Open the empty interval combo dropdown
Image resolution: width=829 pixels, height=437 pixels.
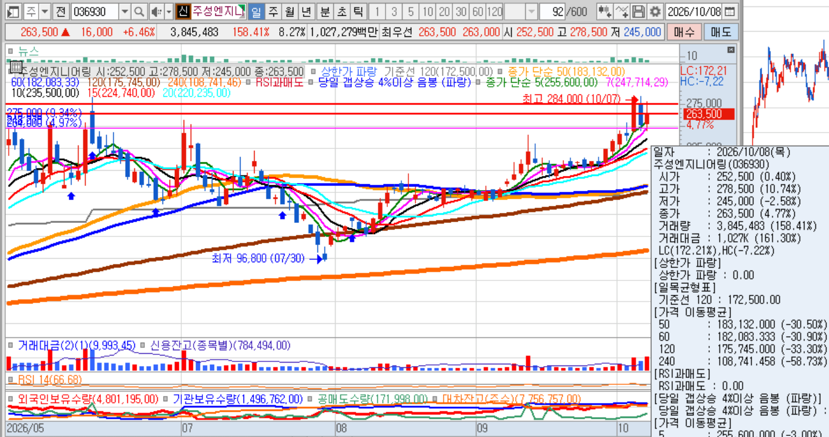pos(530,11)
